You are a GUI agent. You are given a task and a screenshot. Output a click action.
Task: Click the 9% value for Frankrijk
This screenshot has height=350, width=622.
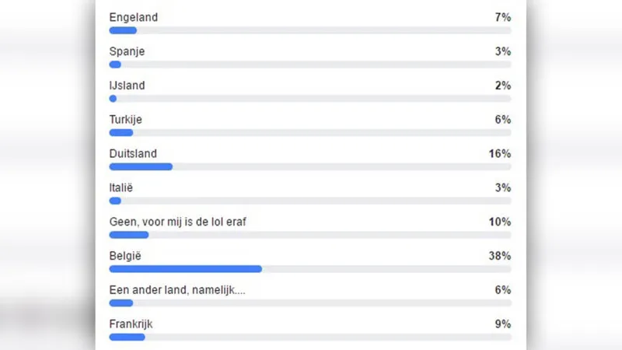tap(503, 324)
